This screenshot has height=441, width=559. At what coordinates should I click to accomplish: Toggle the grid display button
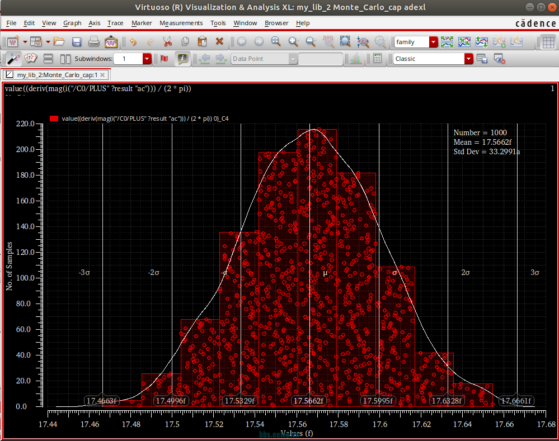(x=548, y=42)
